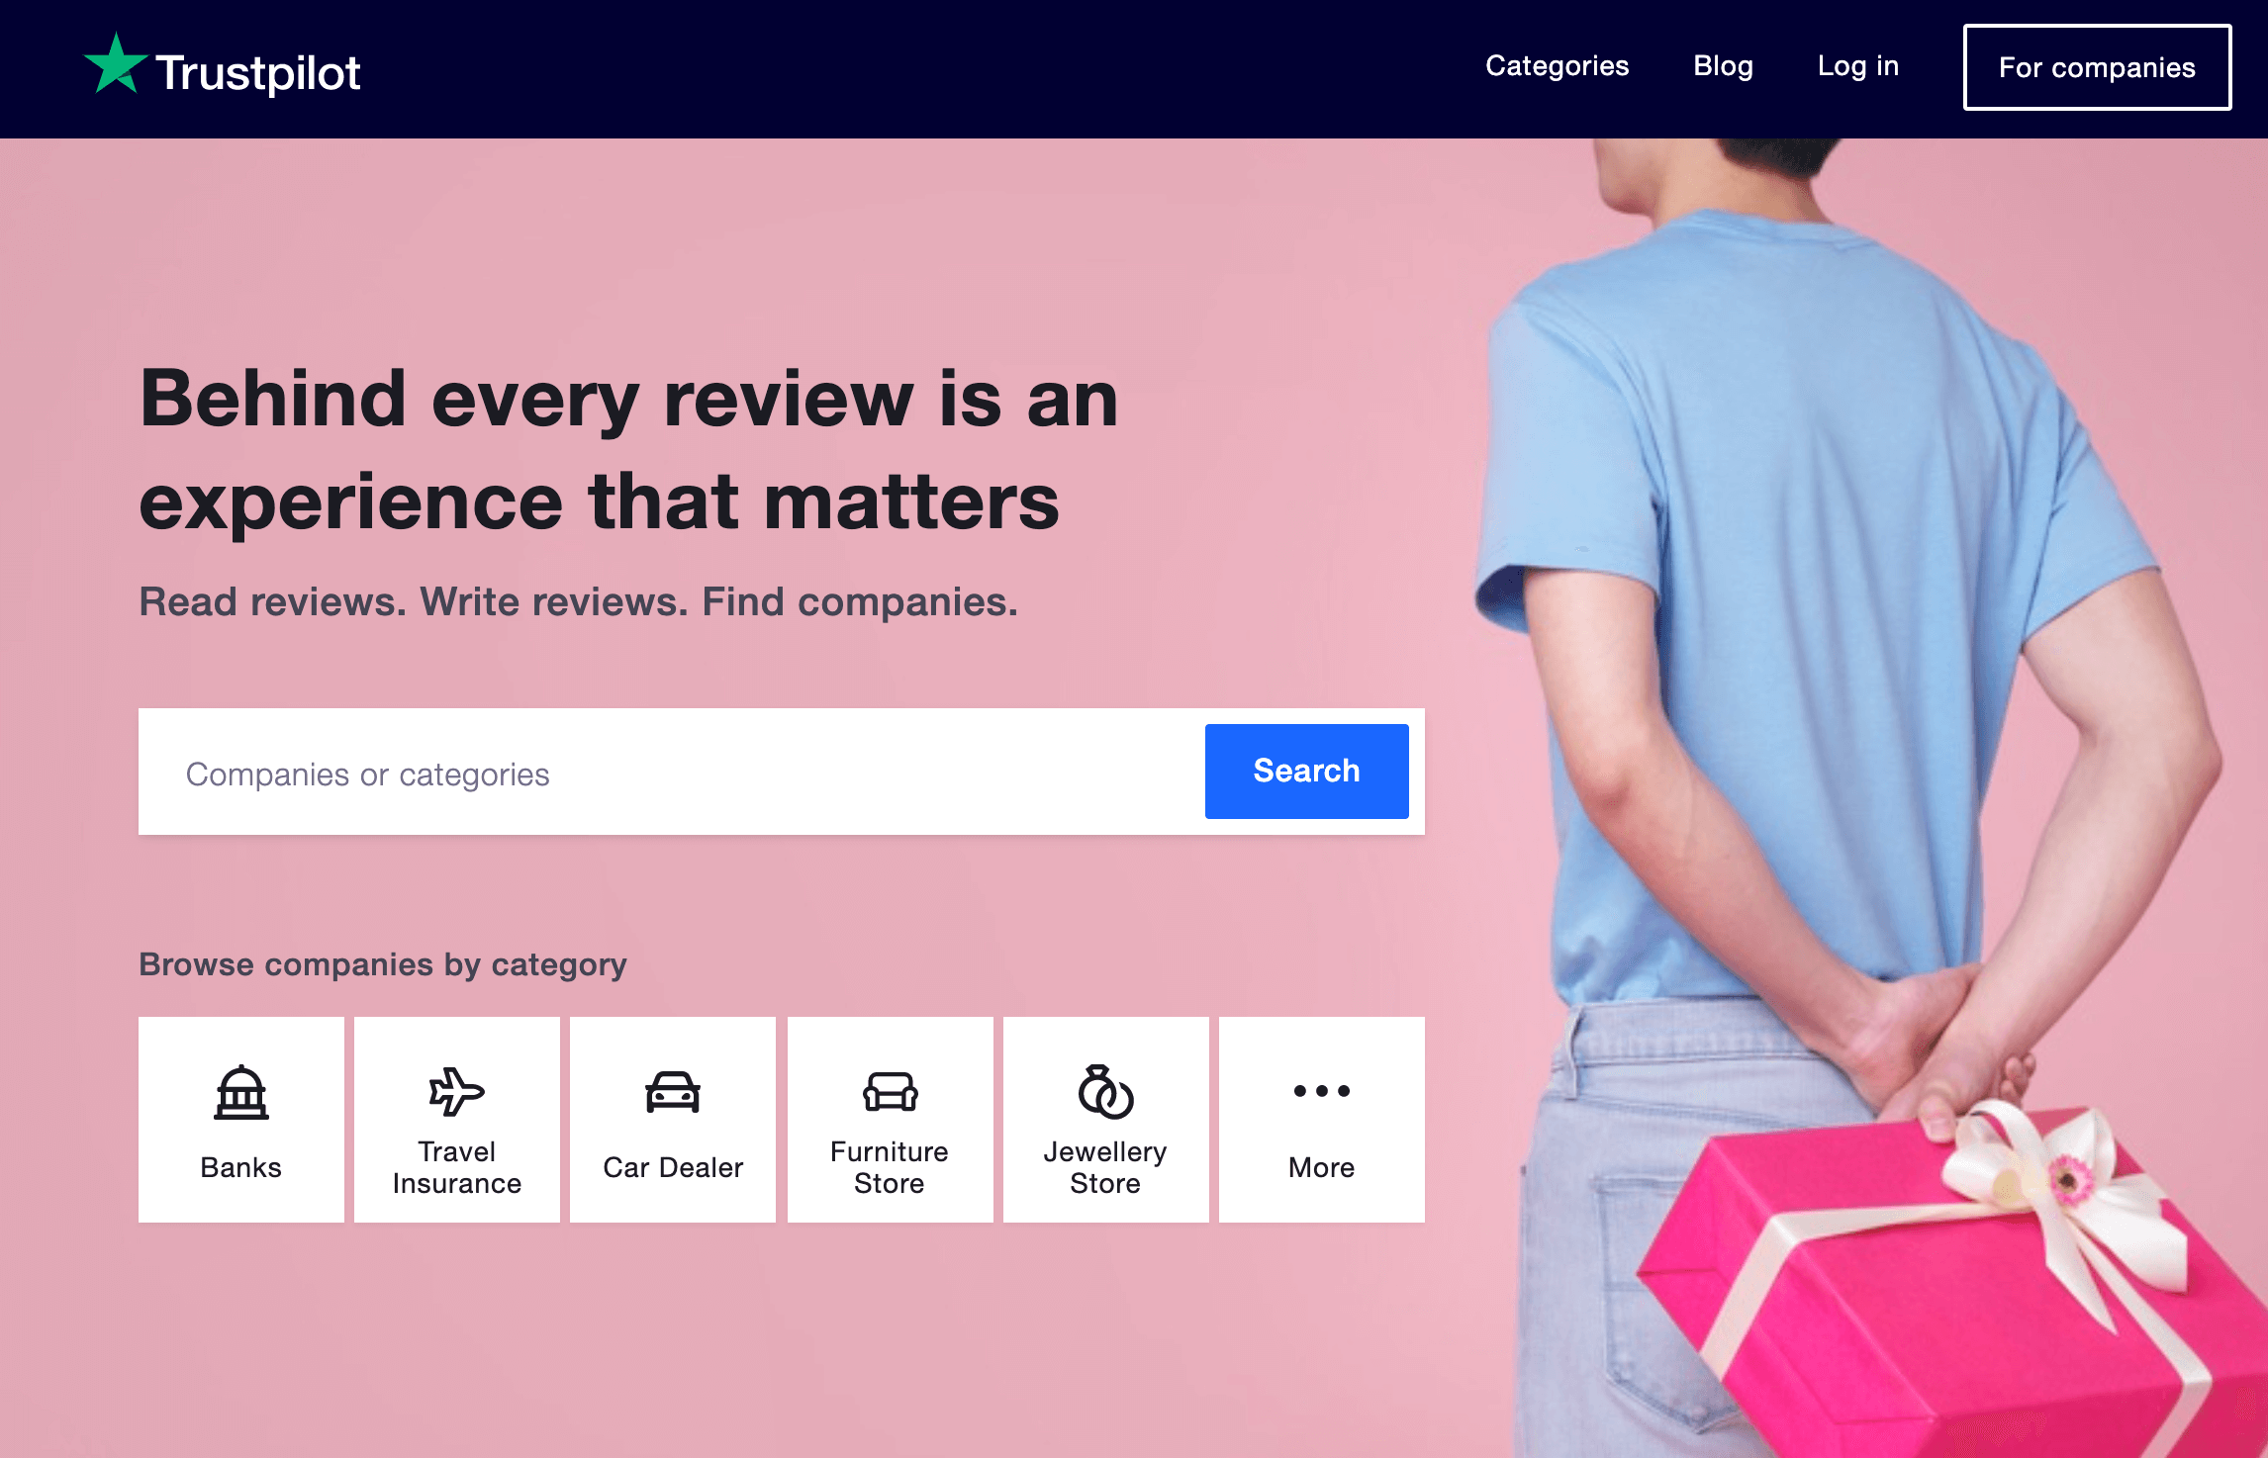Click the More categories icon
Screen dimensions: 2268x1458
coord(1321,1091)
